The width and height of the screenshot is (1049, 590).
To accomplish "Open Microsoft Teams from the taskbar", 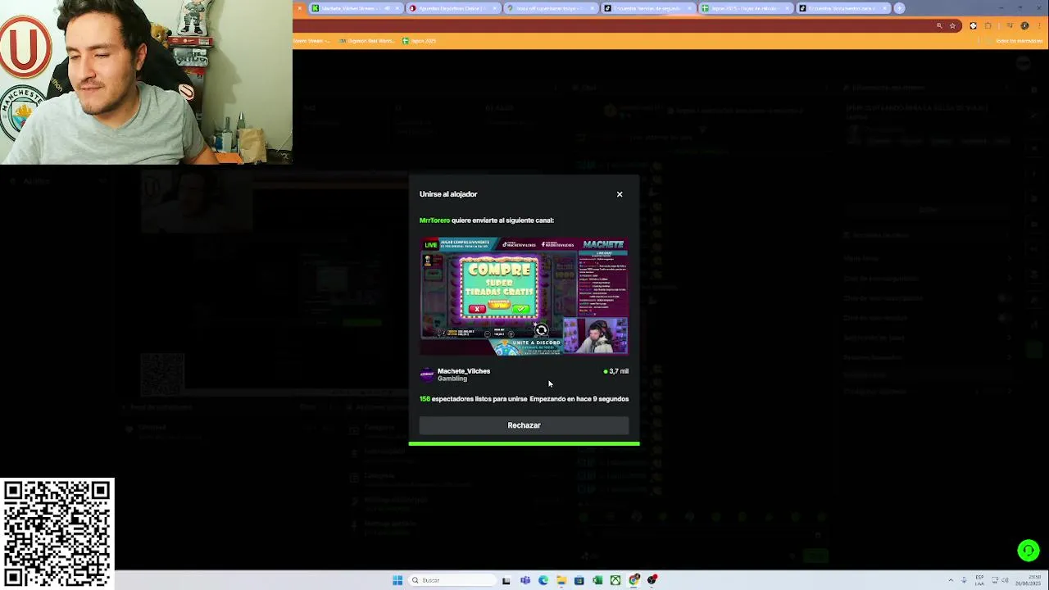I will coord(525,580).
